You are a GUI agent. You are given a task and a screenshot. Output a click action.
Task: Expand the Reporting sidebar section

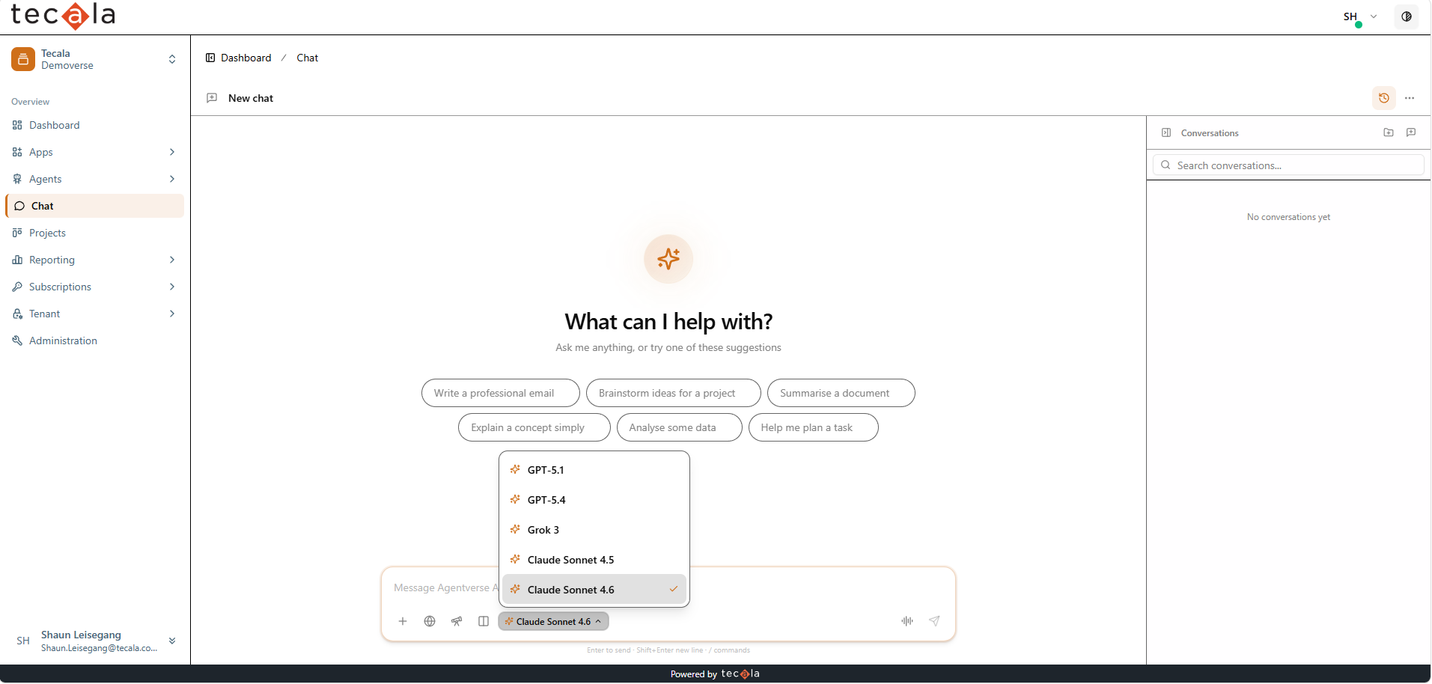[172, 260]
